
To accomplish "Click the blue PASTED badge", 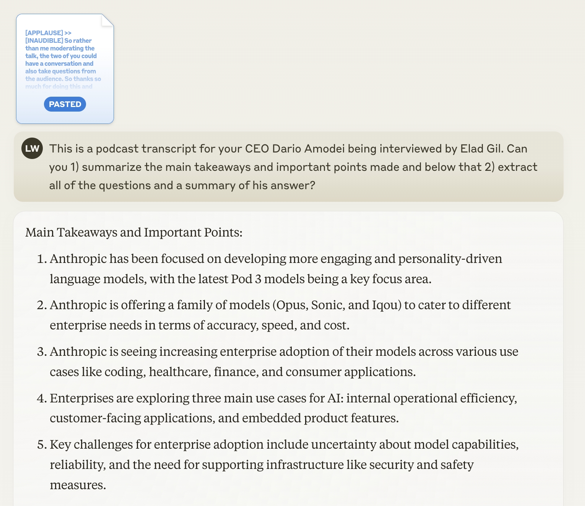I will [x=65, y=104].
